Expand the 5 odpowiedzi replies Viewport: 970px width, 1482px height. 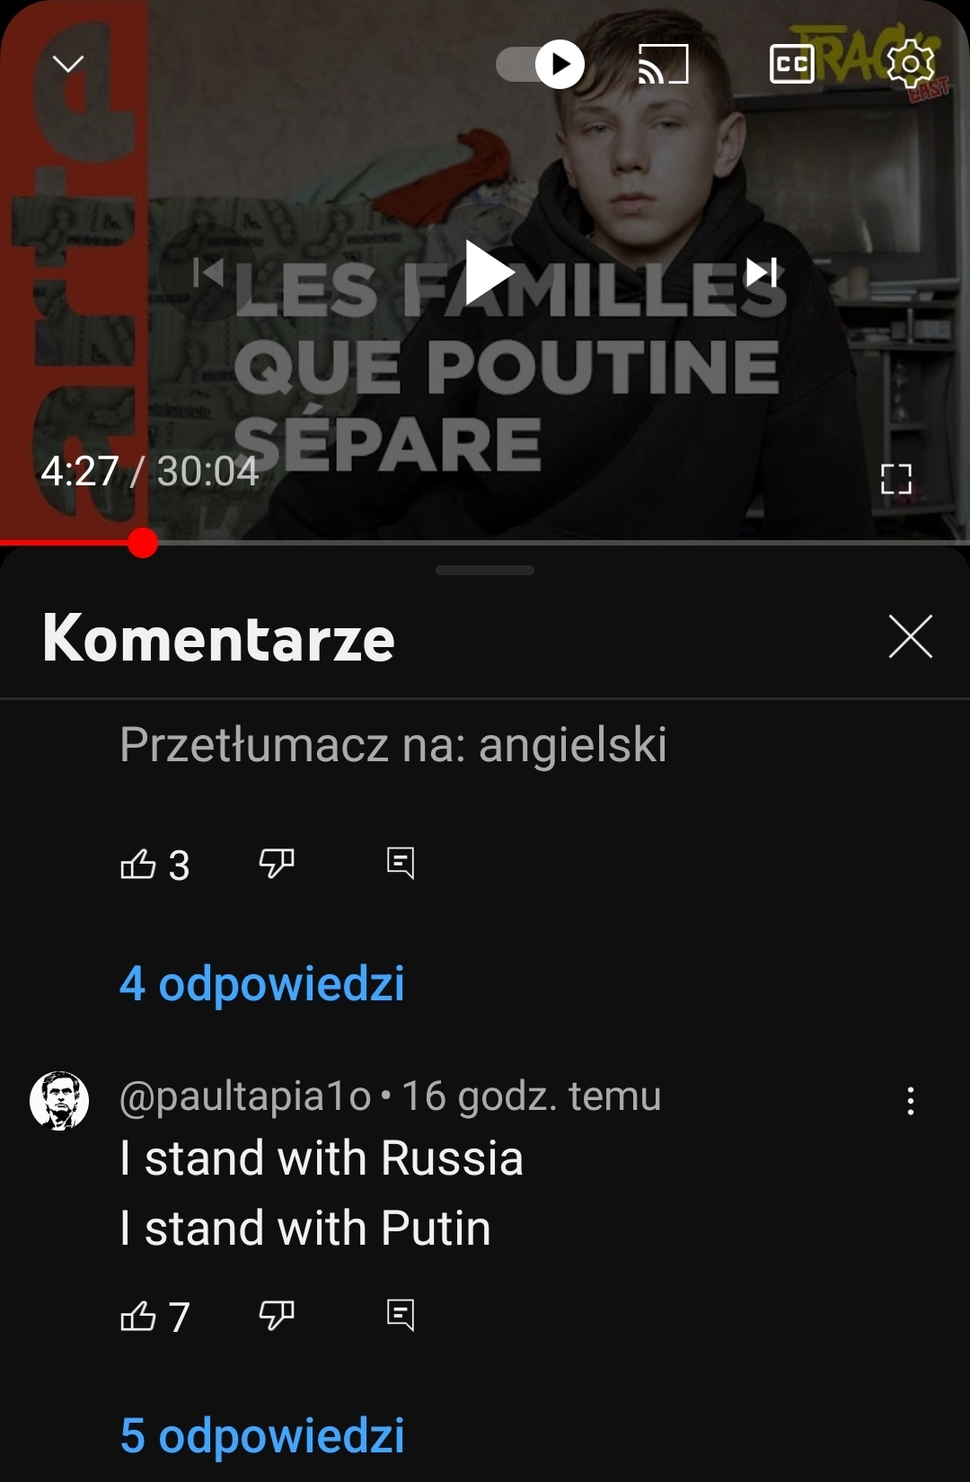coord(262,1435)
